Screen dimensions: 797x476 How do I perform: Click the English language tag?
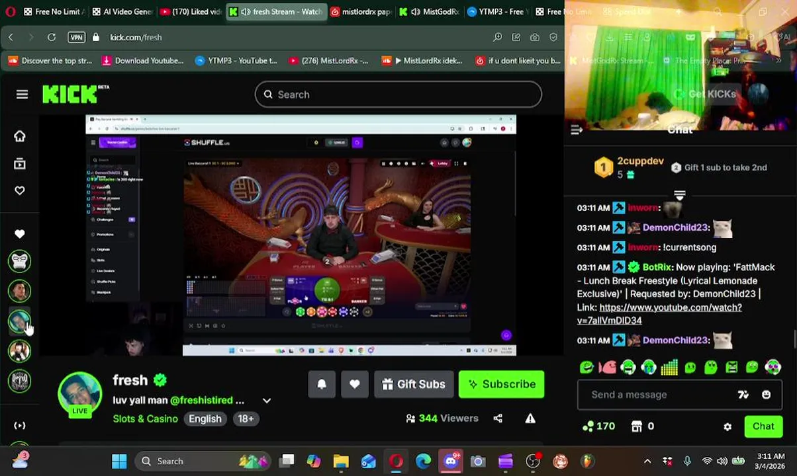coord(205,418)
